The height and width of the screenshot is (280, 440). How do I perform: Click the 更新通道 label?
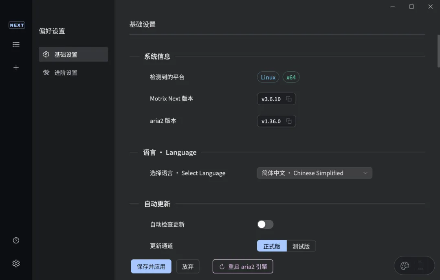(161, 246)
